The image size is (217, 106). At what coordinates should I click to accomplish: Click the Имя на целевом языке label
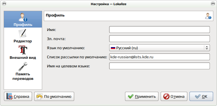[x=68, y=66]
